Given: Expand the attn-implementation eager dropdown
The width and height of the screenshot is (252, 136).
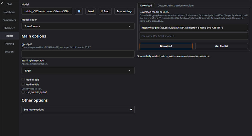Looking at the screenshot, I should click(x=78, y=70).
